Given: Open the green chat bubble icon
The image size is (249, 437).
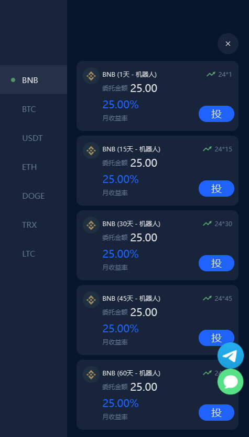Looking at the screenshot, I should pos(230,382).
